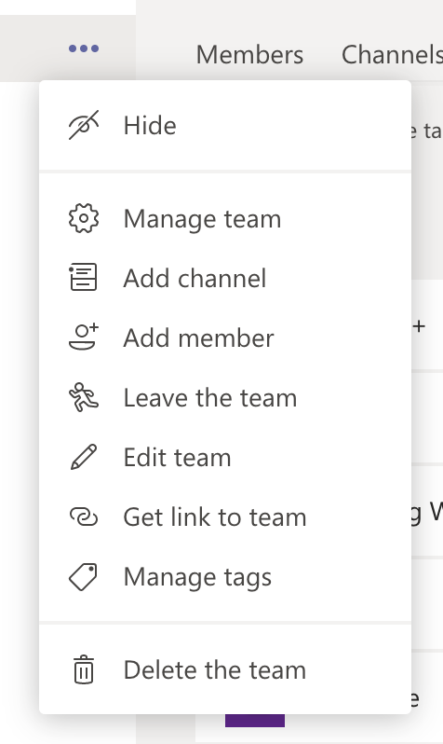
Task: Click the gear icon for Manage team
Action: 84,218
